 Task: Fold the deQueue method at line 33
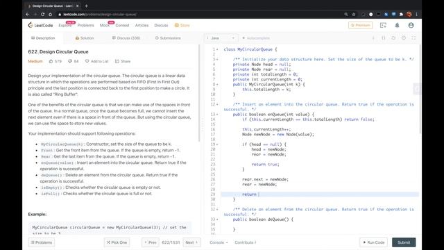(217, 219)
